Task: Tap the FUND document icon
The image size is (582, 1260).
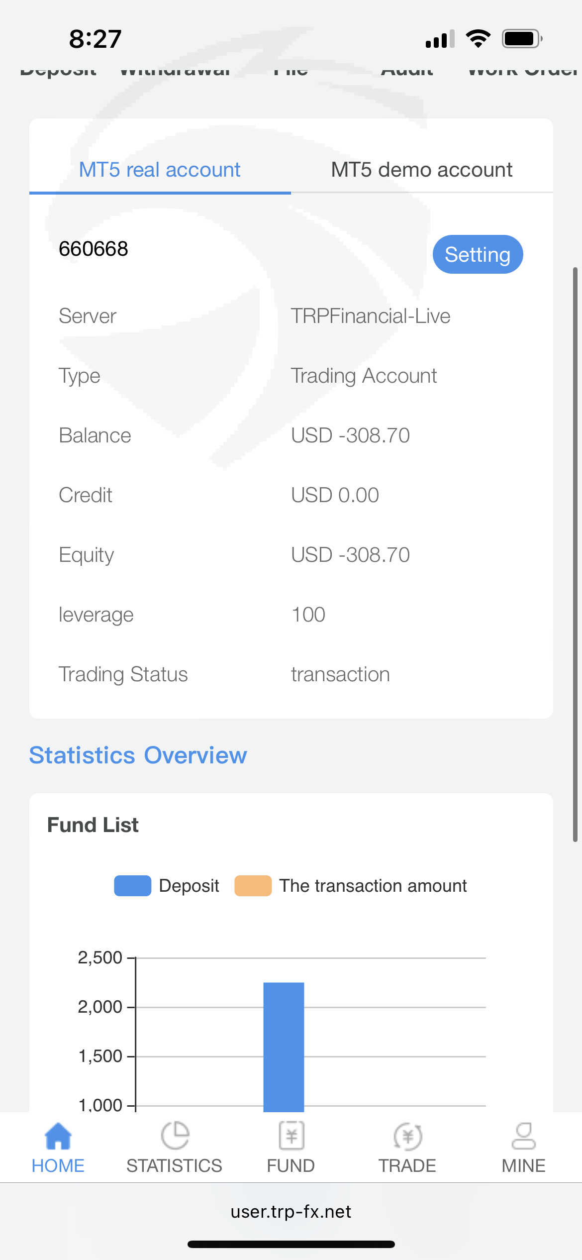Action: pos(291,1136)
